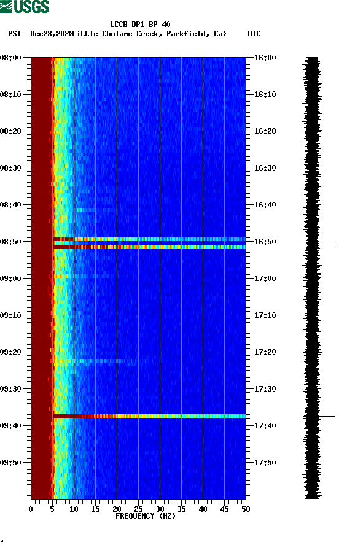Click the 09:00 PST time label

10,279
